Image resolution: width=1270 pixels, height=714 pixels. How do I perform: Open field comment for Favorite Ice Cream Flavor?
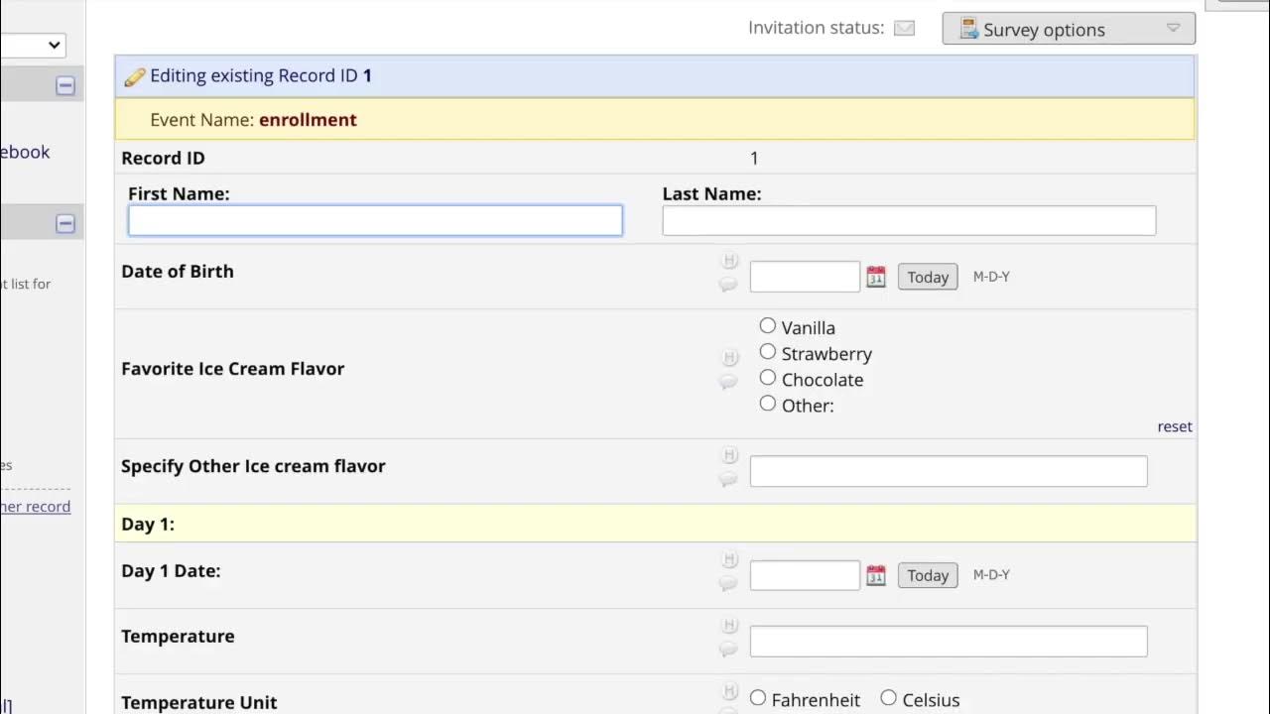tap(729, 382)
